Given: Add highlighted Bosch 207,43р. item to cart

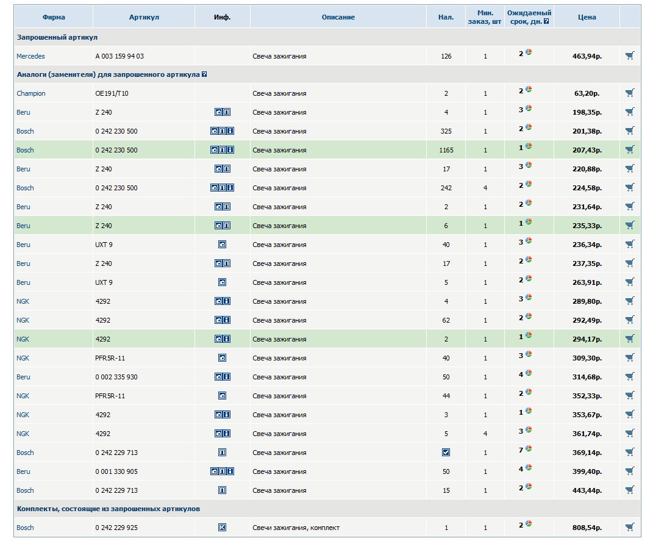Looking at the screenshot, I should pos(630,149).
